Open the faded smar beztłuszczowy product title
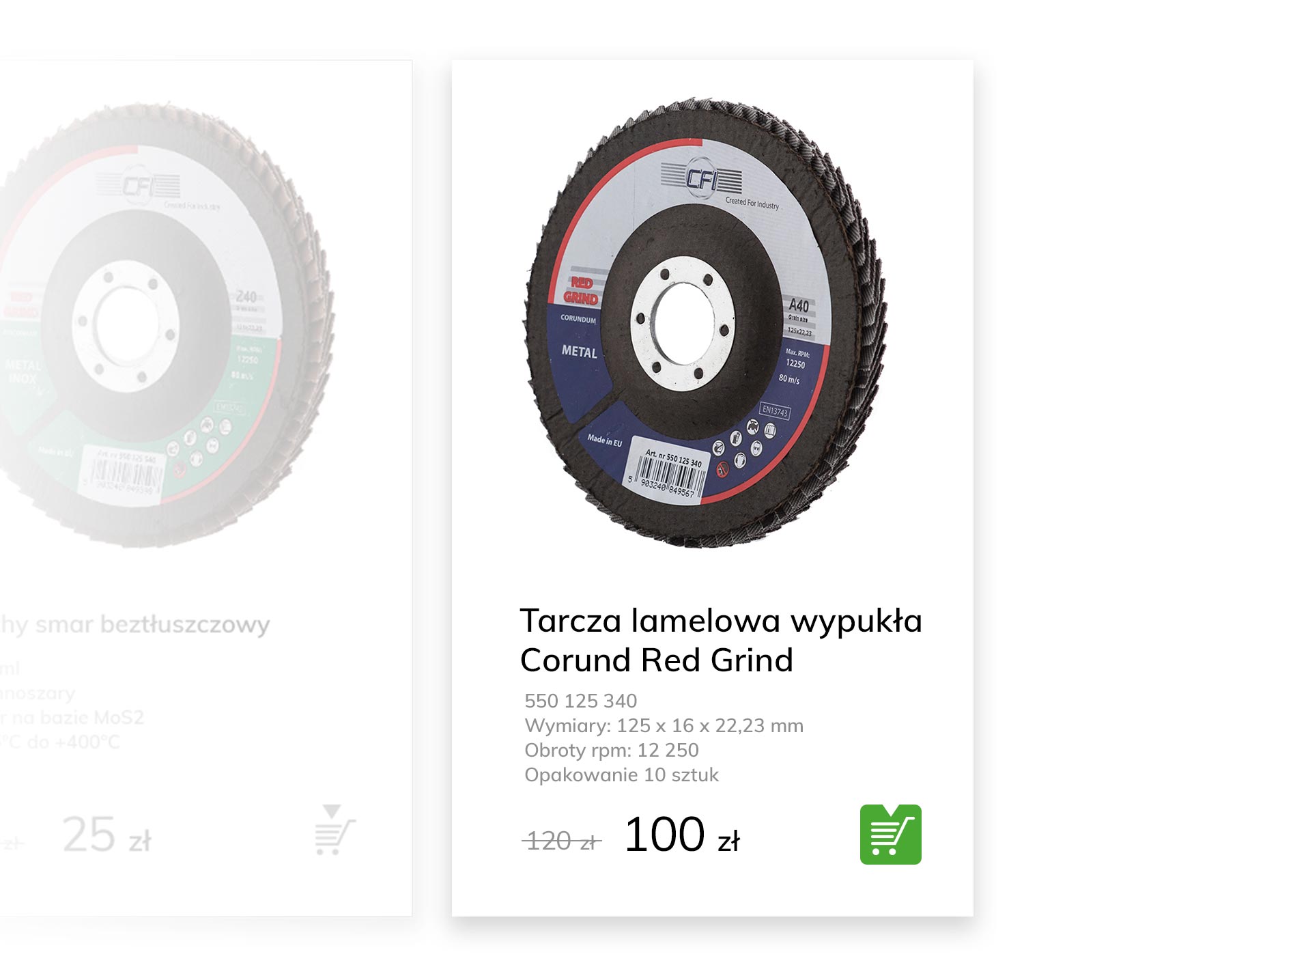1308x978 pixels. coord(135,624)
